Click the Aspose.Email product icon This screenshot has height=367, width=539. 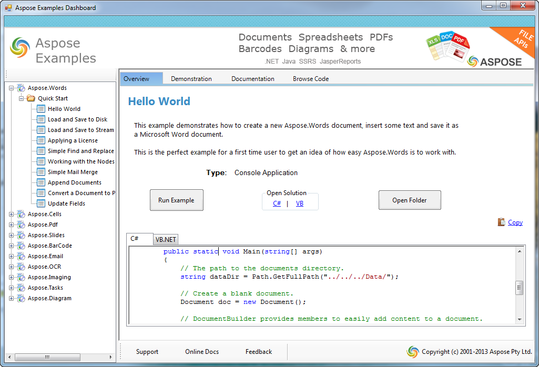coord(22,257)
